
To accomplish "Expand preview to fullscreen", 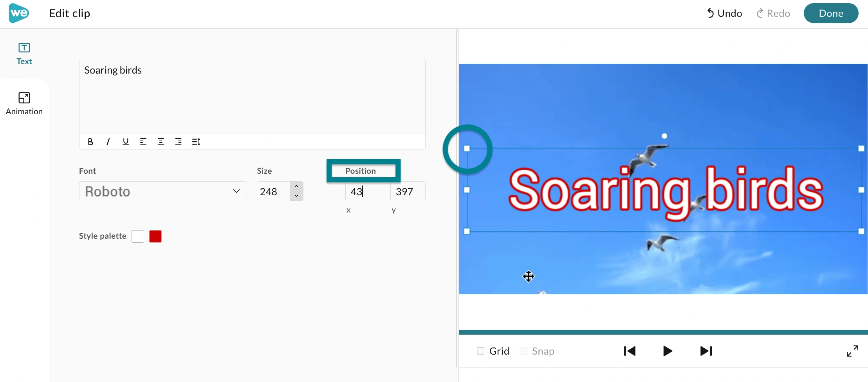I will 852,351.
